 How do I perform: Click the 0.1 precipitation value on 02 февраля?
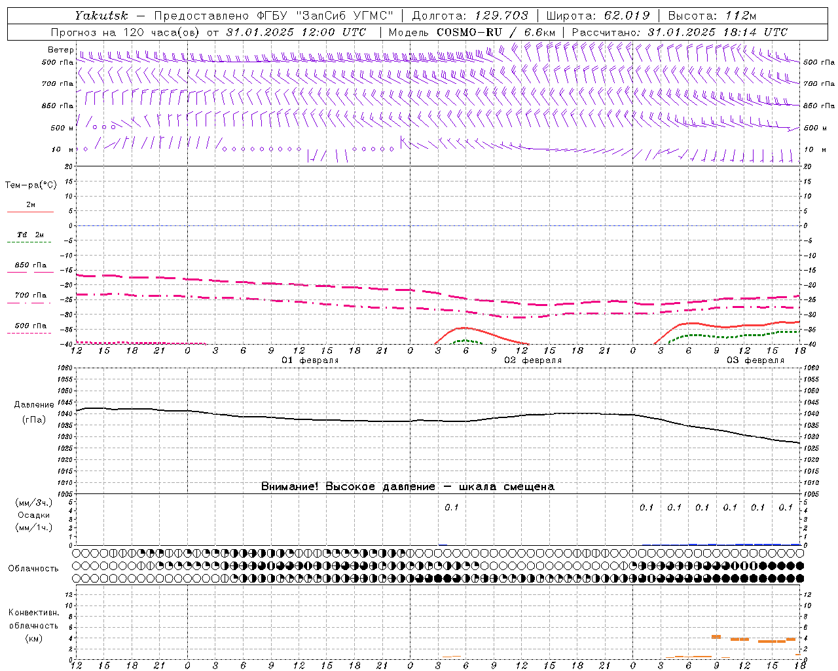452,507
